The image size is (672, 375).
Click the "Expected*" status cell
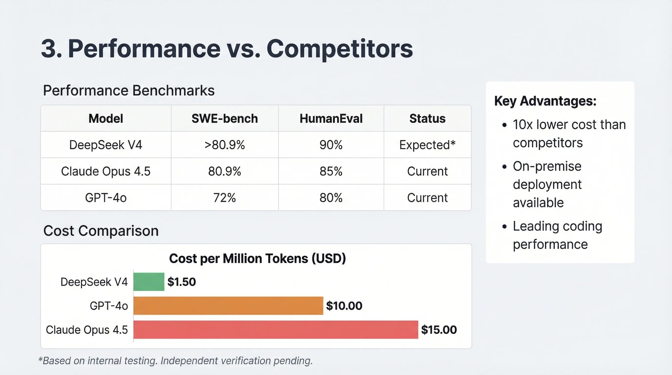tap(427, 145)
